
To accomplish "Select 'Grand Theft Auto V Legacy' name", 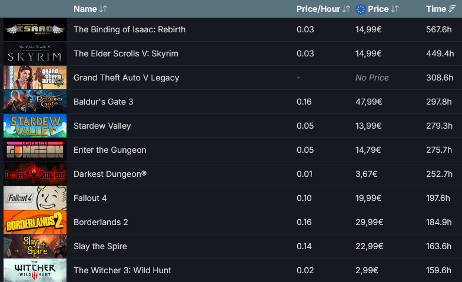I will click(127, 78).
